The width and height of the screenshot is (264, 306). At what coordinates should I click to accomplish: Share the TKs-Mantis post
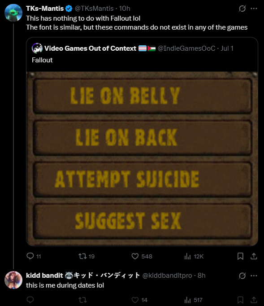point(254,256)
